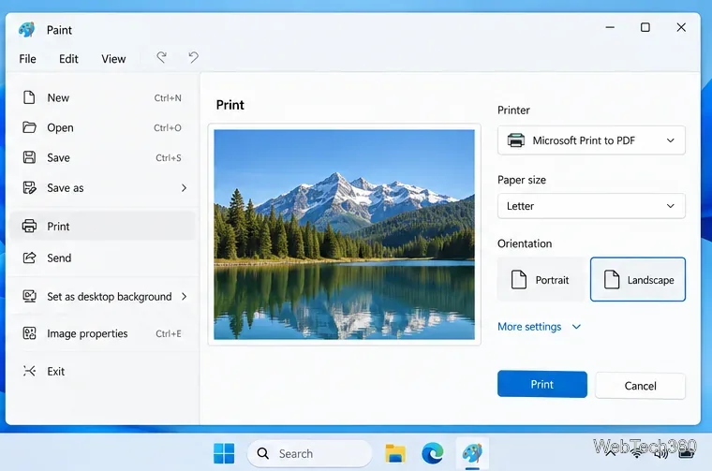
Task: Expand Set as desktop background submenu arrow
Action: [x=184, y=296]
